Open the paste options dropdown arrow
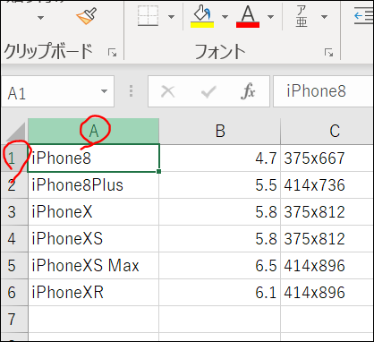The height and width of the screenshot is (342, 374). pos(41,18)
